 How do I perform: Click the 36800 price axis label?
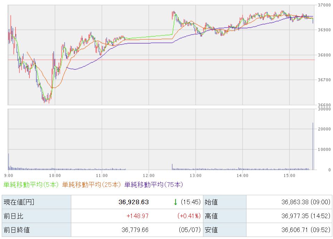pos(324,55)
